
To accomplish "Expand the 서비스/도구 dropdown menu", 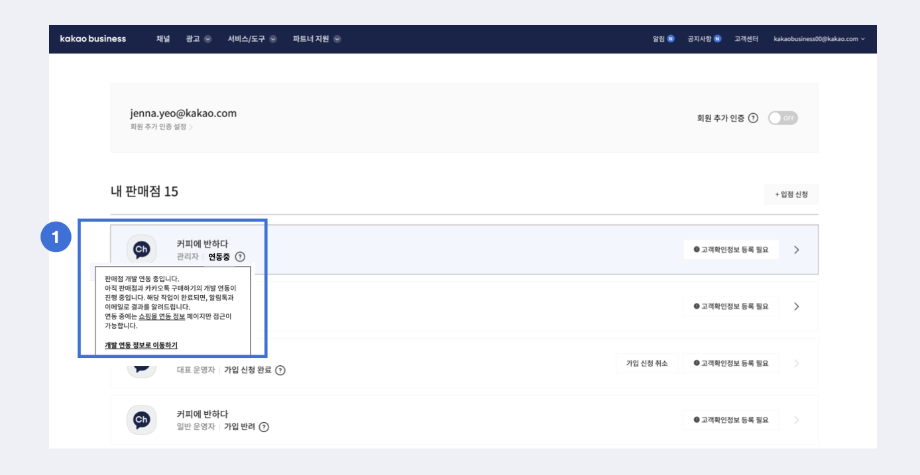I will coord(252,39).
